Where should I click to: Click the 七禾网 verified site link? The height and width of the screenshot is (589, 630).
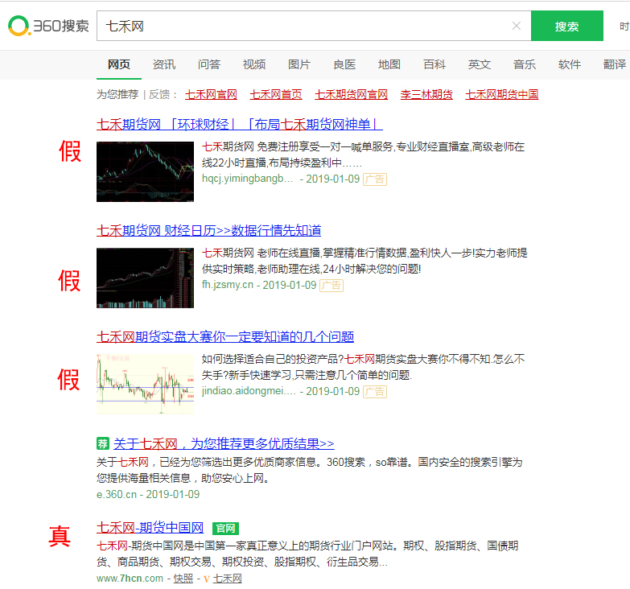click(x=228, y=579)
